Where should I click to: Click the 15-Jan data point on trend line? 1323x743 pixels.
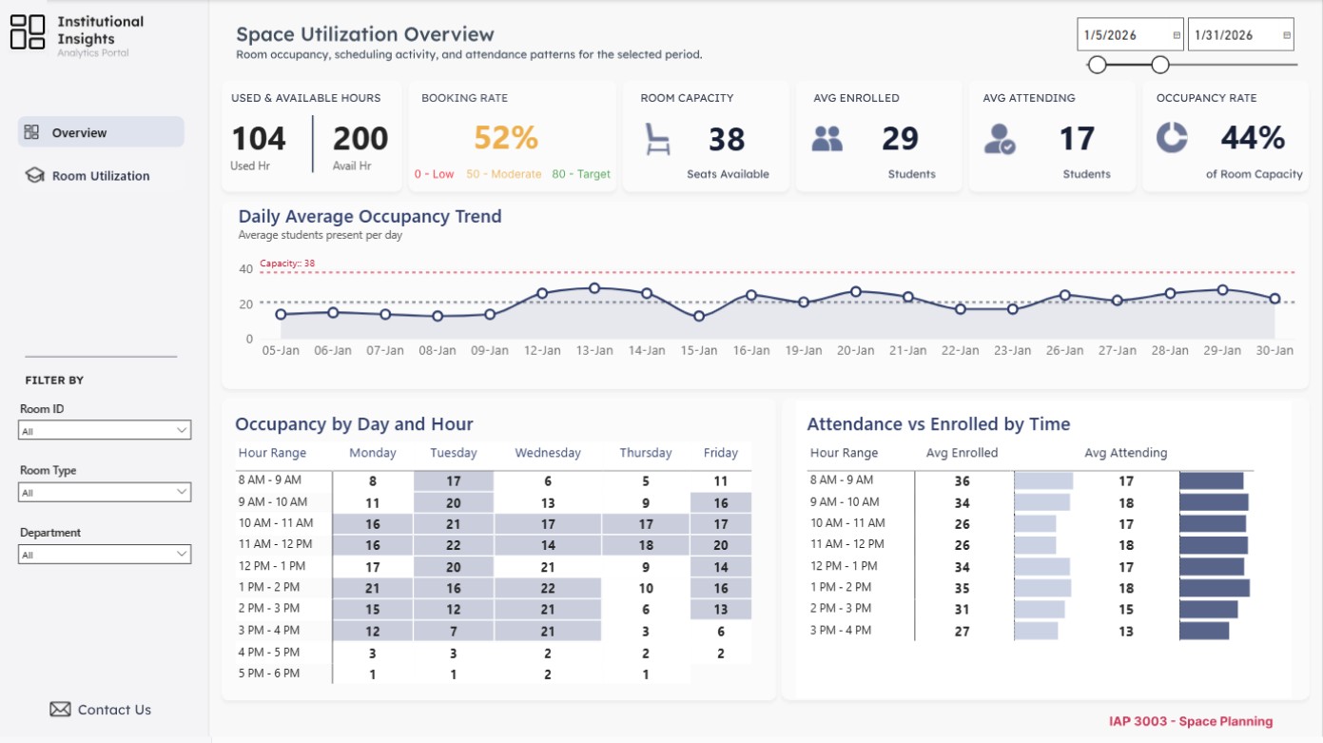click(x=699, y=316)
